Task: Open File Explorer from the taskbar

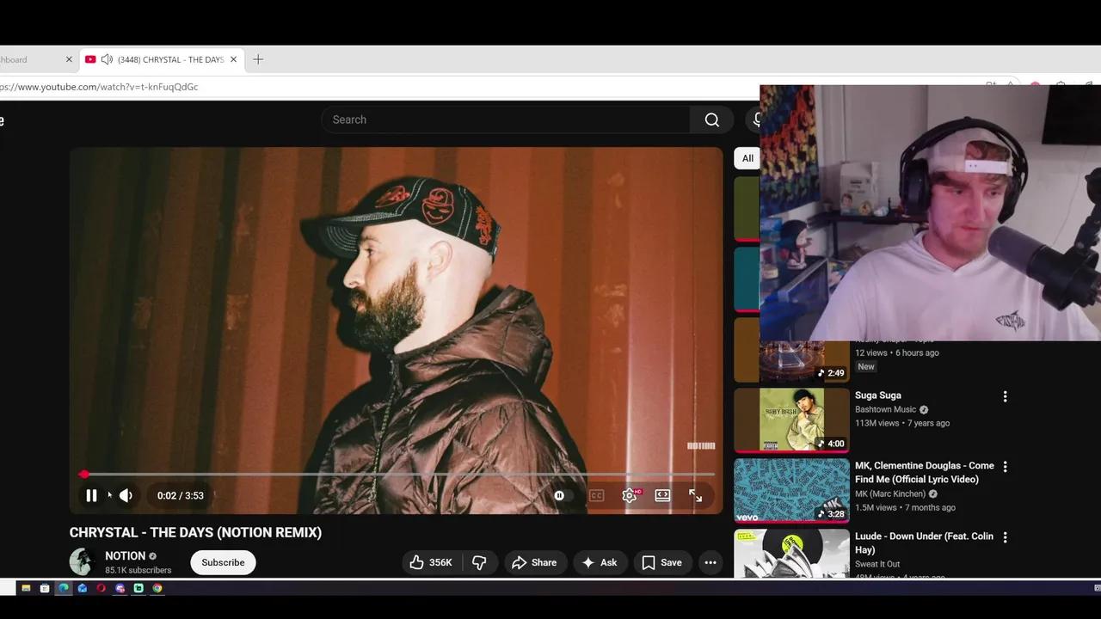Action: [26, 588]
